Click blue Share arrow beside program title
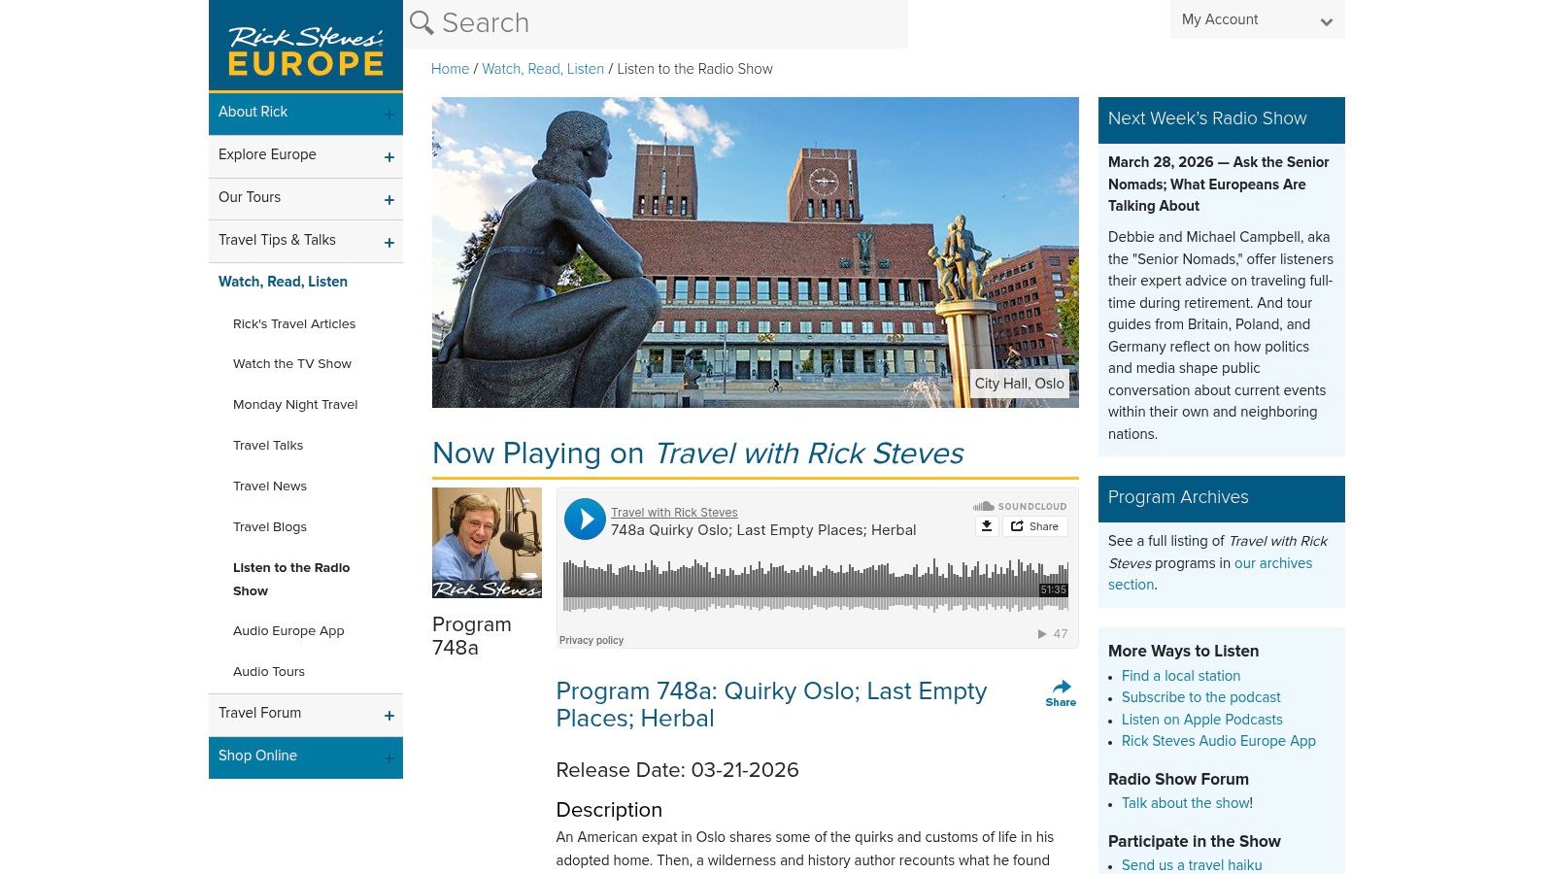Screen dimensions: 1554x874 [x=1061, y=693]
